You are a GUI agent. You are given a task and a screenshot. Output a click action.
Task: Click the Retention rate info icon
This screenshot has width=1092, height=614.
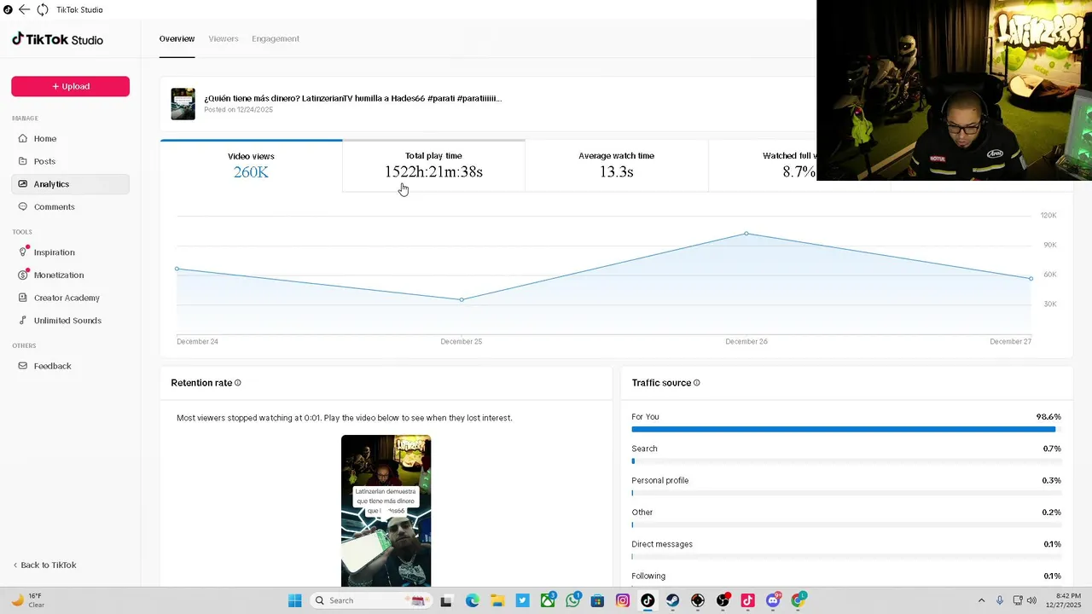238,383
